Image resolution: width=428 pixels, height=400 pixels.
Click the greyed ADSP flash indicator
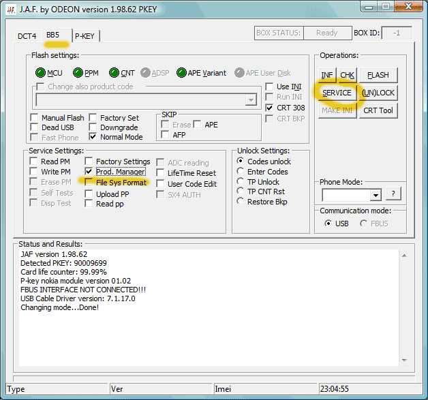(x=145, y=73)
